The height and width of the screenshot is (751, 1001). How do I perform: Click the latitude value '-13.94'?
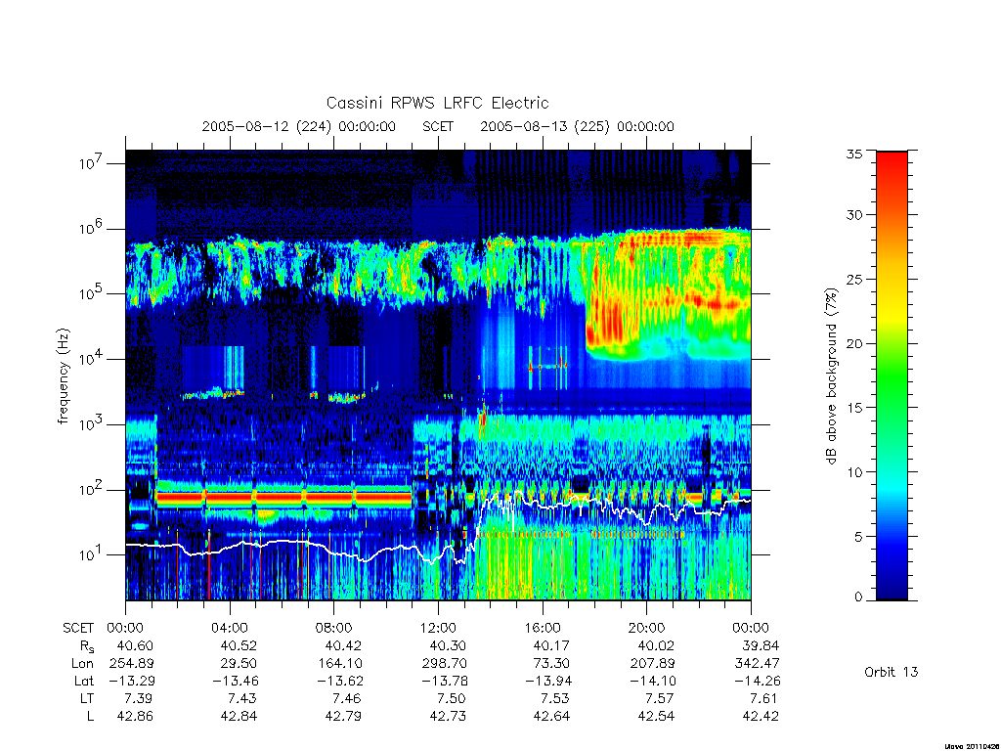(x=547, y=681)
